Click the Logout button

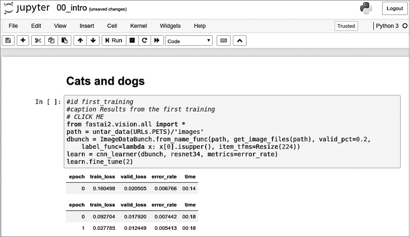(394, 8)
